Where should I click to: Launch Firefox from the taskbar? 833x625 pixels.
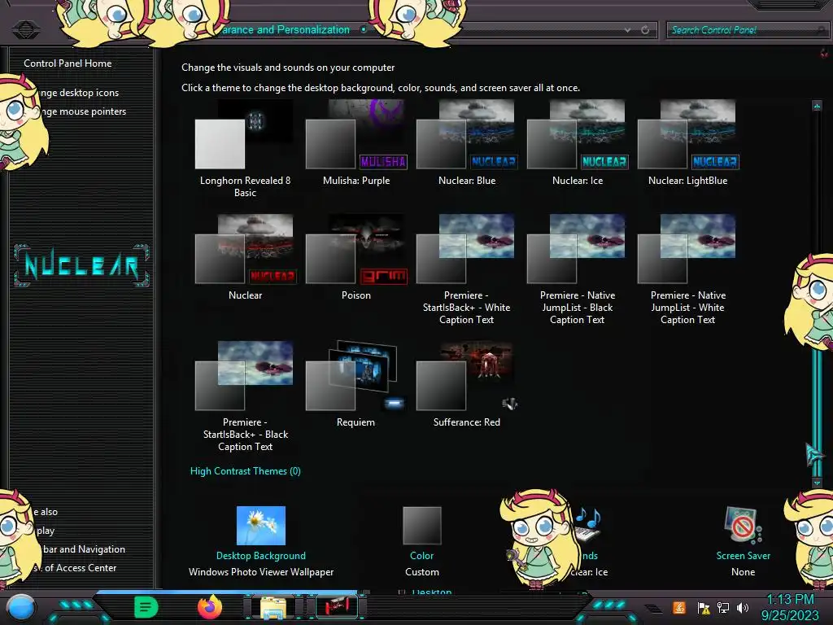pyautogui.click(x=210, y=607)
